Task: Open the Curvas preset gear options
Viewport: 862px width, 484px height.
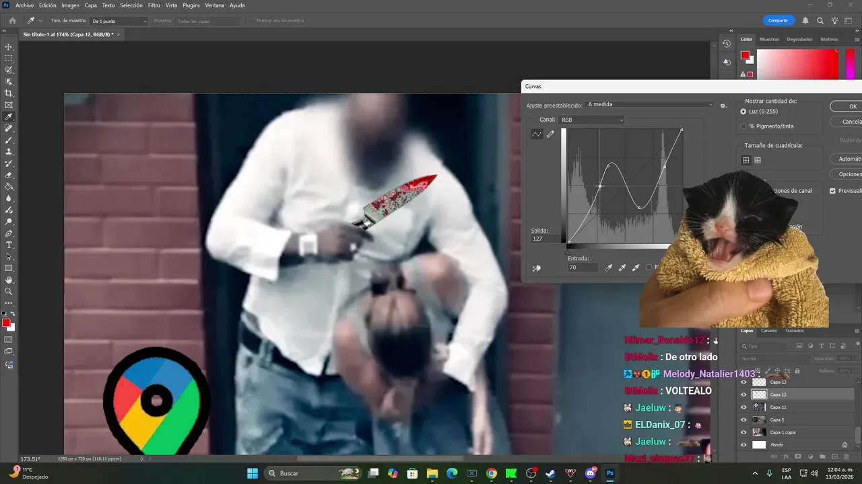Action: pyautogui.click(x=723, y=106)
